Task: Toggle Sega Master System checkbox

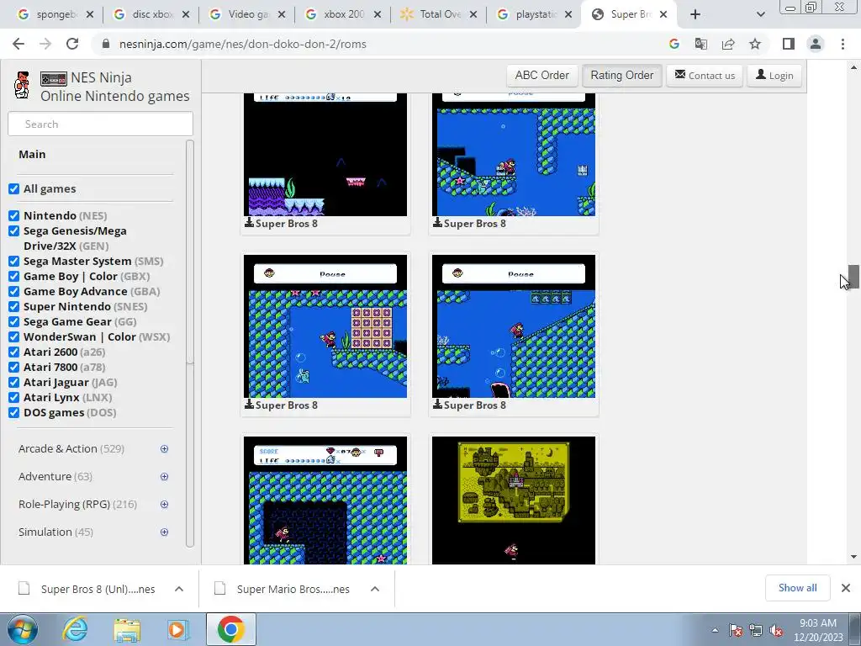Action: point(13,262)
